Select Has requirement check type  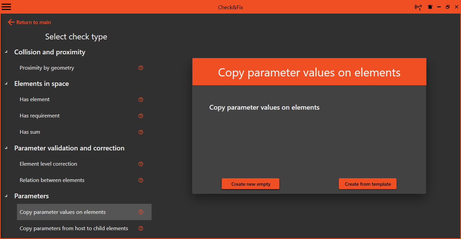pyautogui.click(x=40, y=116)
